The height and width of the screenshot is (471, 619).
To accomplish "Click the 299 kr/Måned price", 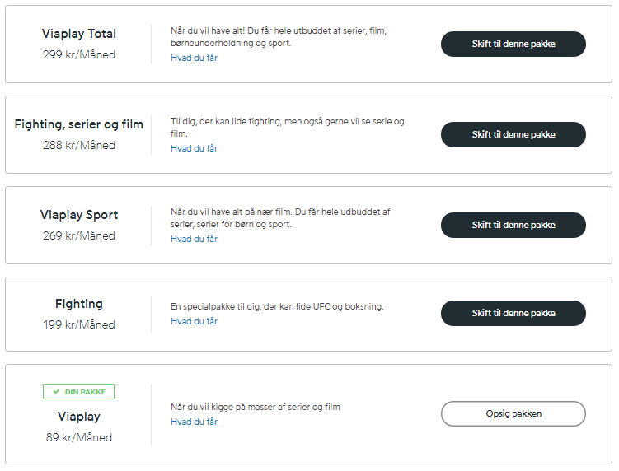I will (79, 54).
